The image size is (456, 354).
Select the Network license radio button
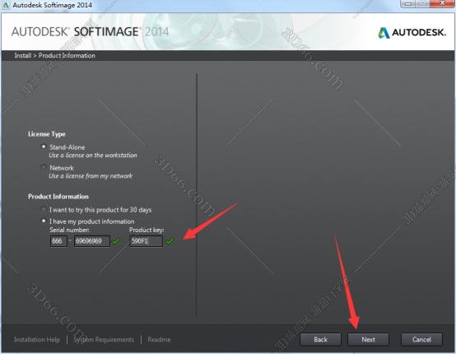pos(44,167)
